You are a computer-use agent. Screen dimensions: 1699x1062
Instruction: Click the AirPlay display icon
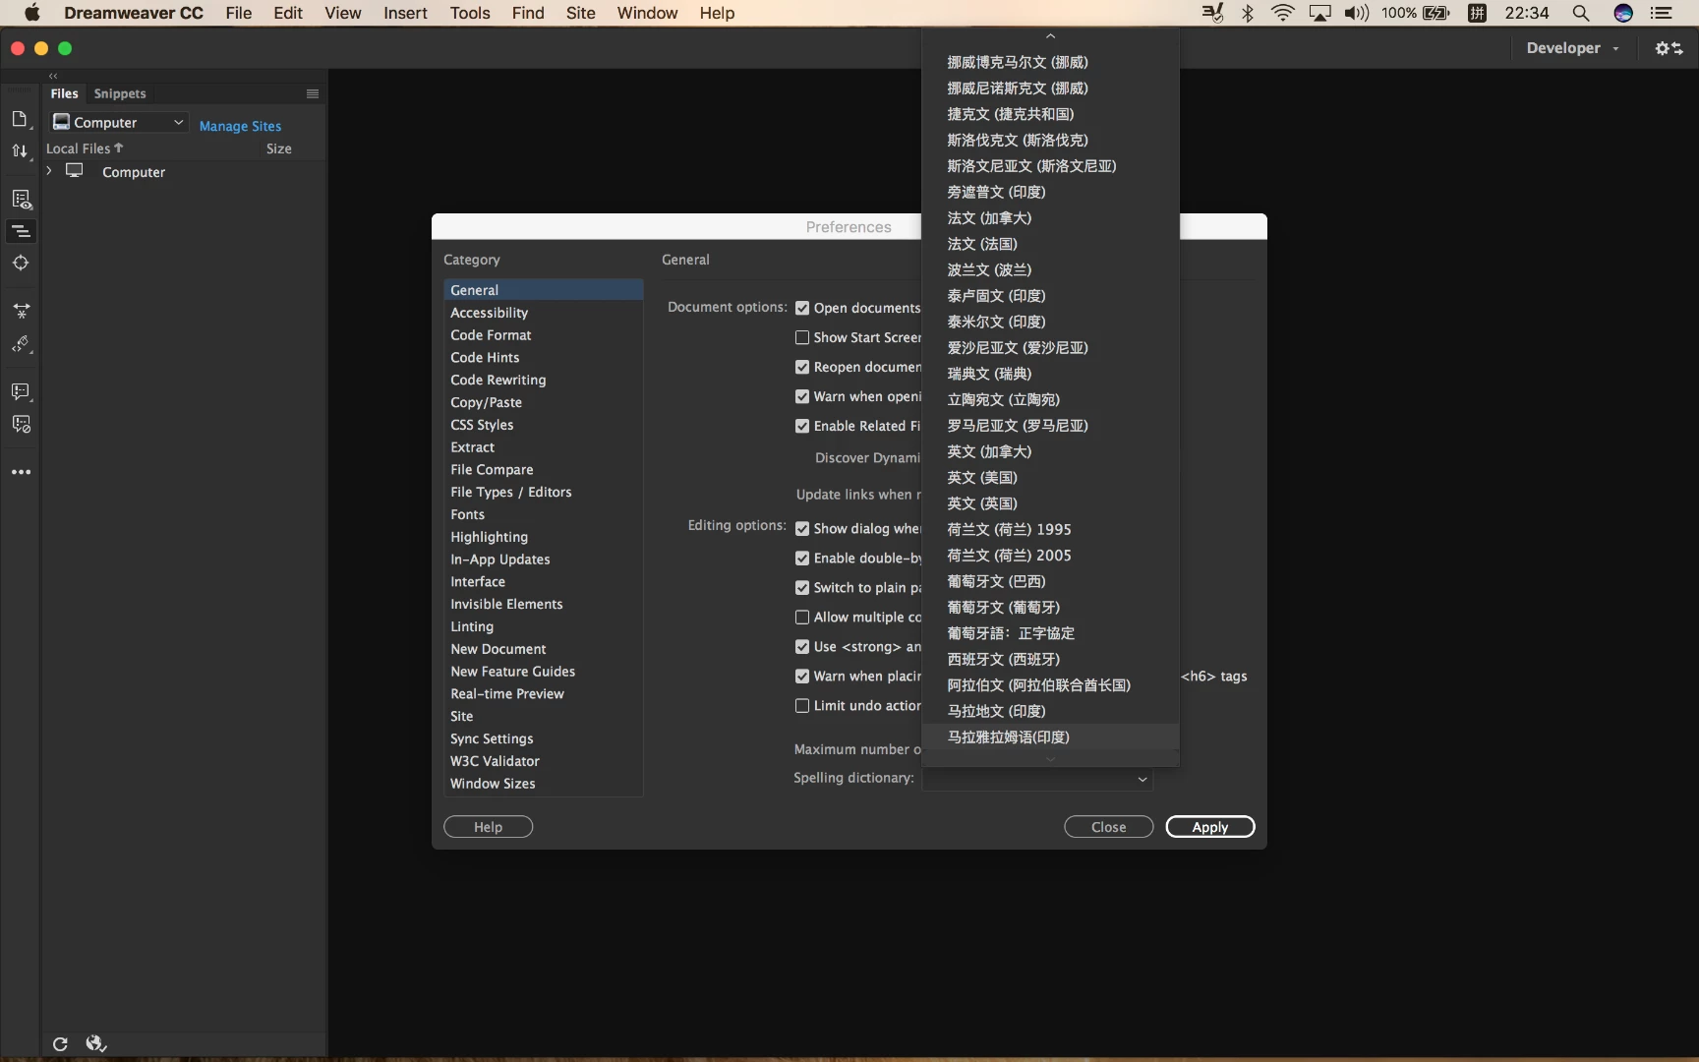[x=1319, y=13]
